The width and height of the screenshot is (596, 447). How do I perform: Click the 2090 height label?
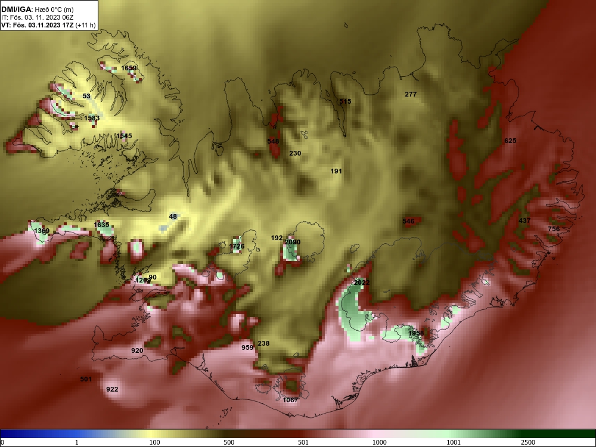(293, 242)
